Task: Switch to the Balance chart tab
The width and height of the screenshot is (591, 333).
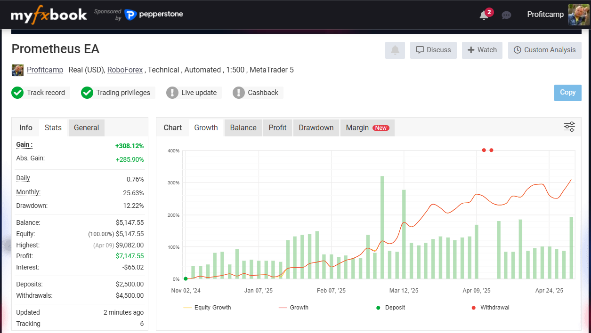Action: tap(243, 128)
